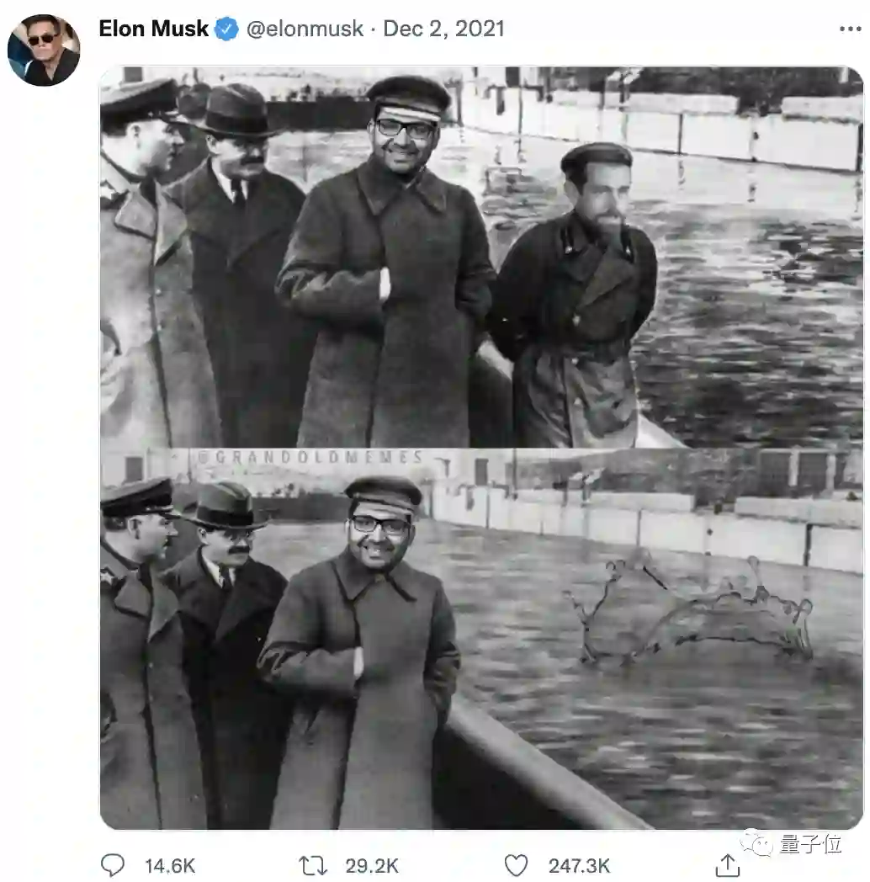Viewport: 870px width, 882px height.
Task: Click the 29.2K retweet count
Action: pyautogui.click(x=371, y=866)
